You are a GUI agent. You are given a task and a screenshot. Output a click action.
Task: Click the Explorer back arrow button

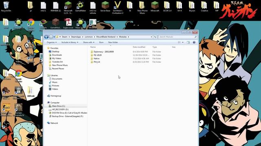pos(46,37)
